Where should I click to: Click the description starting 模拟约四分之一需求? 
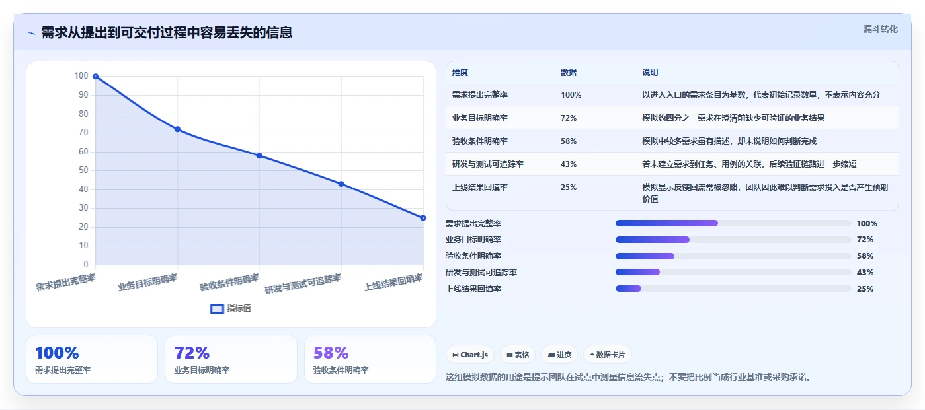(x=733, y=118)
